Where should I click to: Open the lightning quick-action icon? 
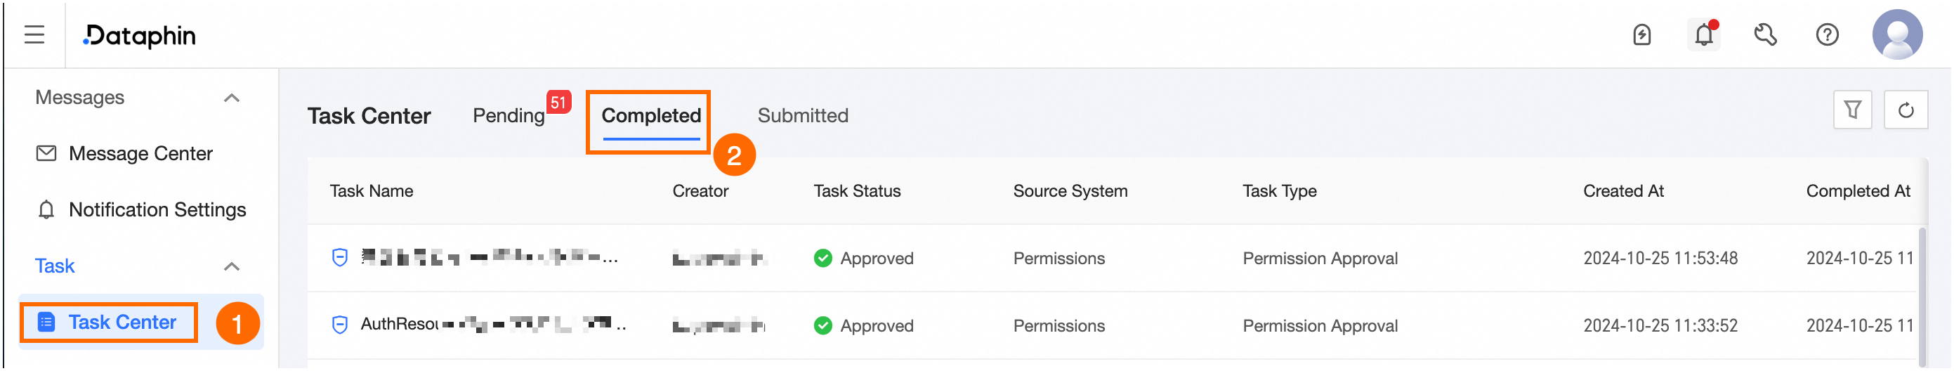pyautogui.click(x=1642, y=35)
